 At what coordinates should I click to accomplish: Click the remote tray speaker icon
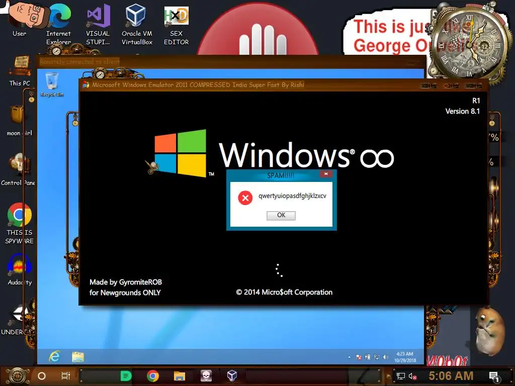386,357
